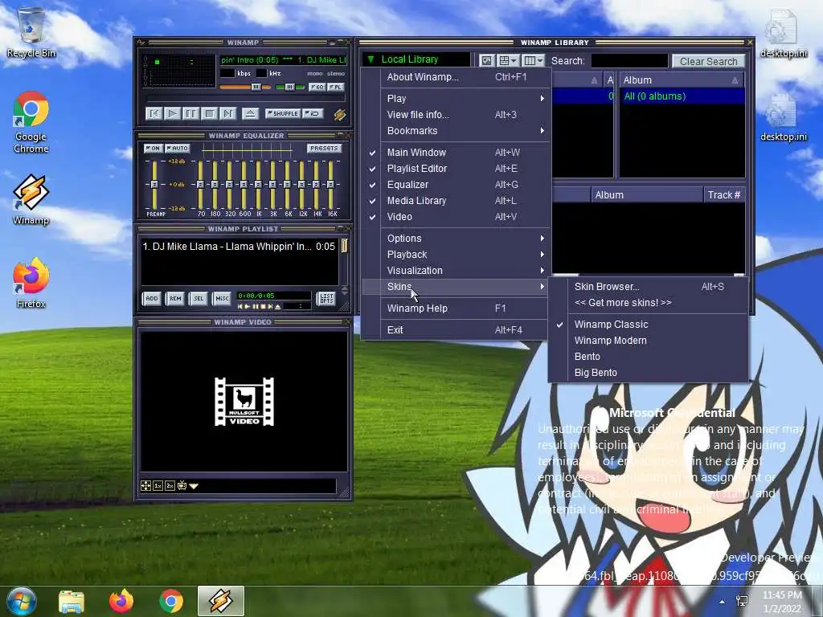Click the 16K equalizer band slider
823x617 pixels.
[x=330, y=185]
